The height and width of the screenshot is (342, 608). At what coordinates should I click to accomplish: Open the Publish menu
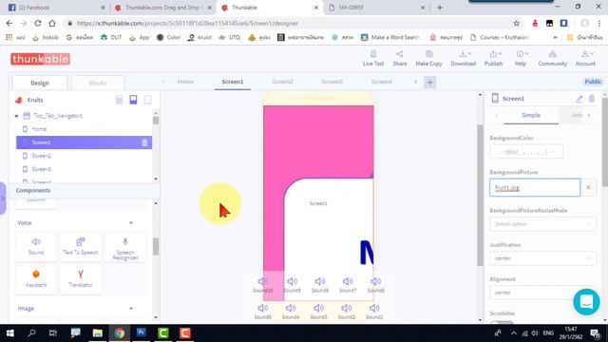click(493, 58)
